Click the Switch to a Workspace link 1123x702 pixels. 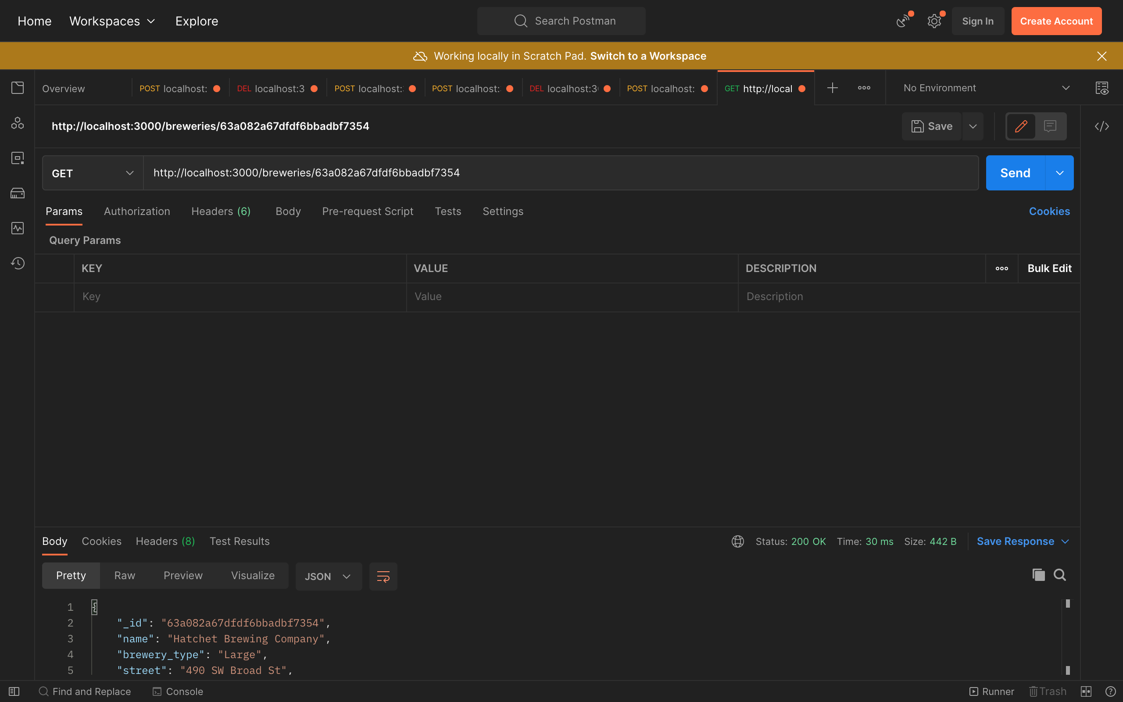tap(648, 56)
